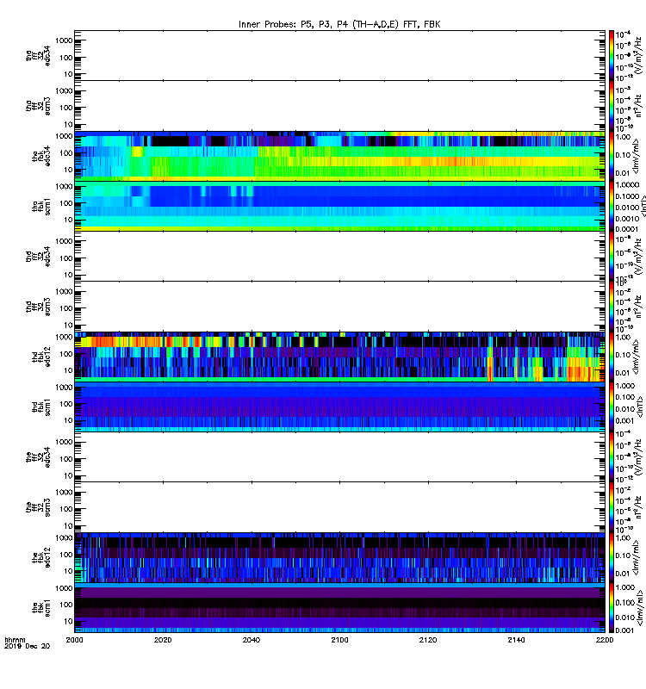Screen dimensions: 646x689
Task: Click the color bar beside thd fbk edc12 panel
Action: click(612, 357)
